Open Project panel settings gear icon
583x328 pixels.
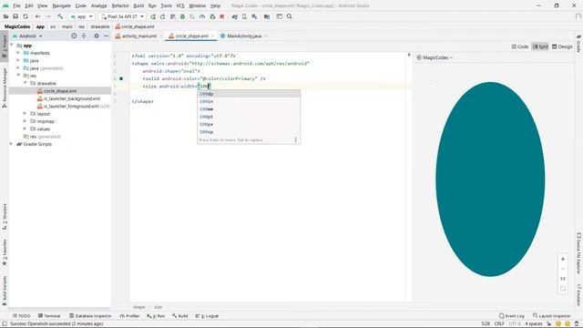coord(97,36)
